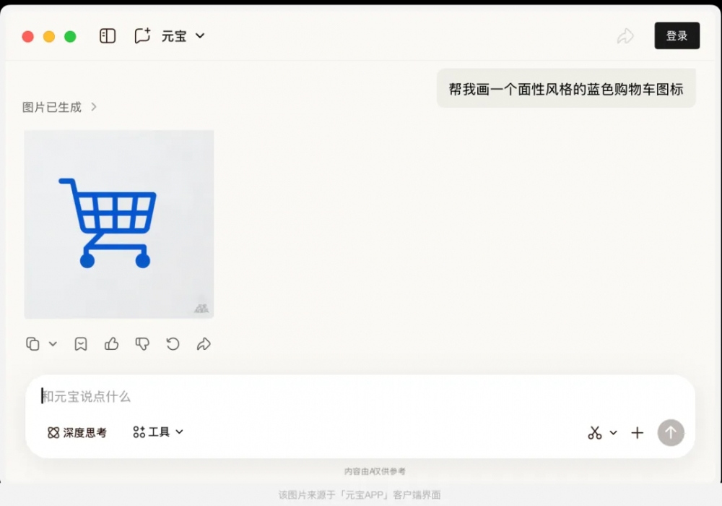This screenshot has height=506, width=722.
Task: Regenerate the answer with the retry icon
Action: 173,344
